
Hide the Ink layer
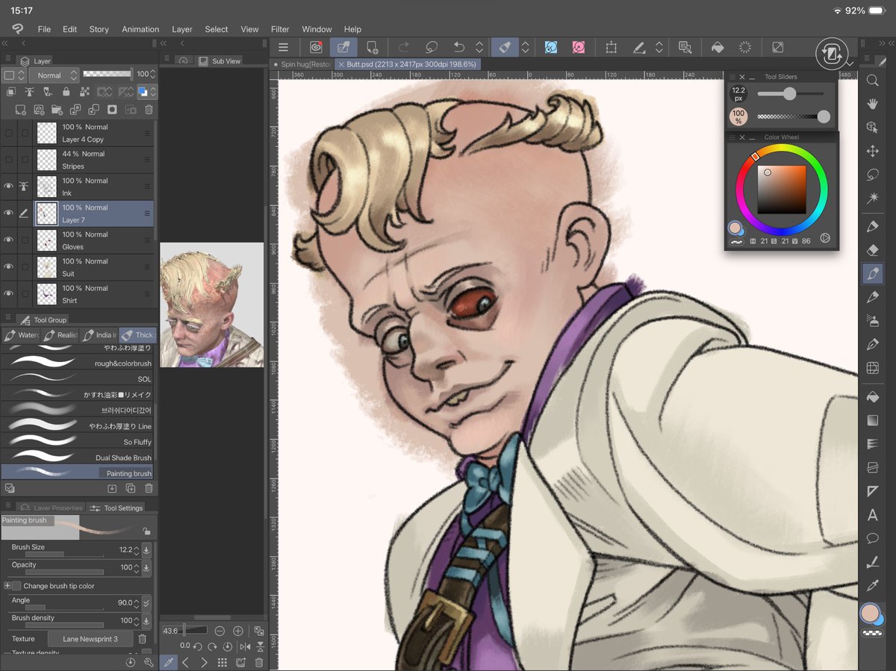pyautogui.click(x=9, y=187)
